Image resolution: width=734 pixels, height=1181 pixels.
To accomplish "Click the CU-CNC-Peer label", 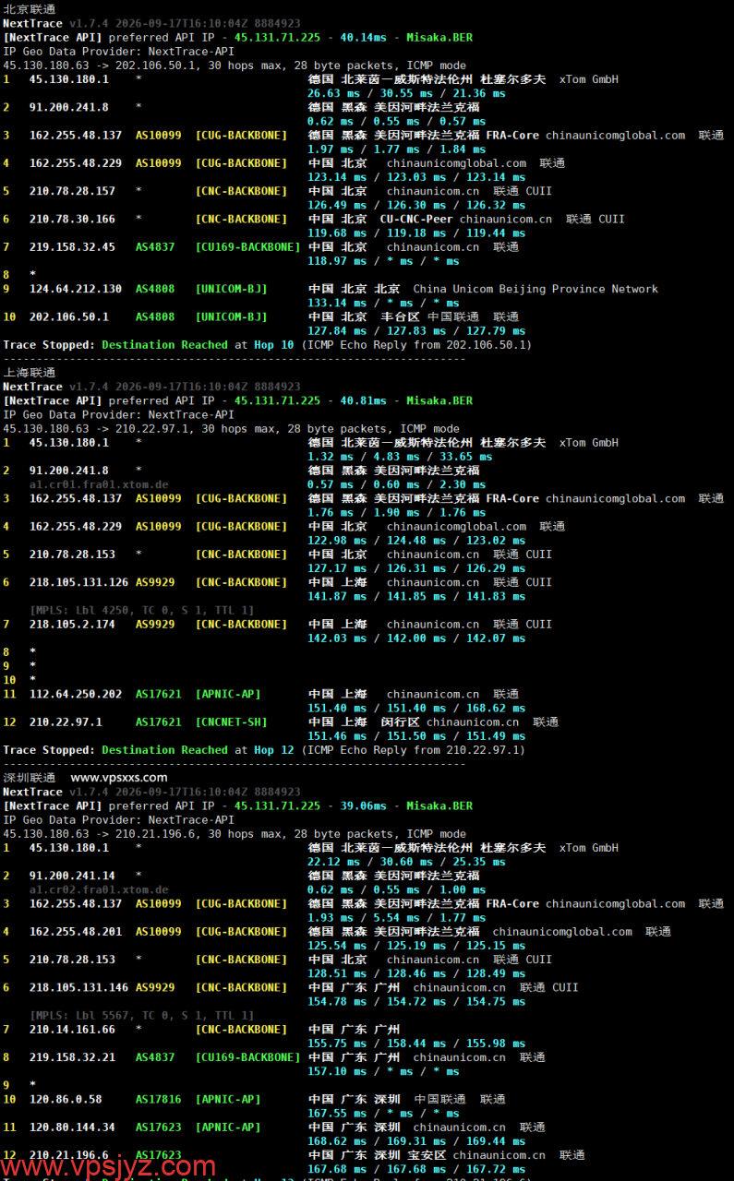I will [416, 219].
